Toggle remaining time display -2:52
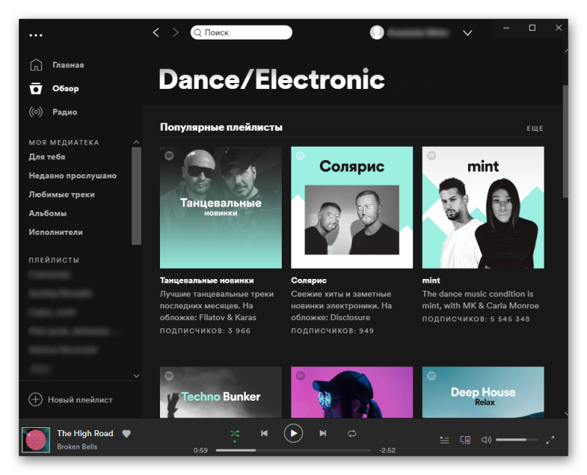The width and height of the screenshot is (587, 475). click(x=387, y=450)
